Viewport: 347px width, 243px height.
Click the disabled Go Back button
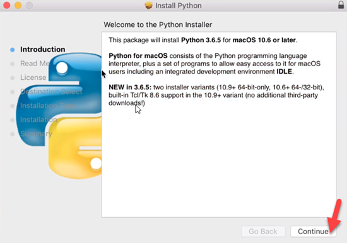pyautogui.click(x=263, y=231)
